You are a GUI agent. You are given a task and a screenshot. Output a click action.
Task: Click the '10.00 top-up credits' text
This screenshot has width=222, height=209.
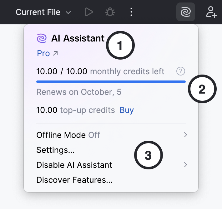coord(76,110)
